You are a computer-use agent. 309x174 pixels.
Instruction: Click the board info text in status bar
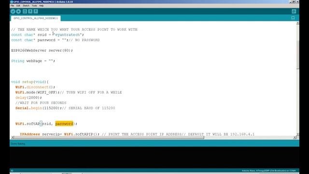[269, 171]
